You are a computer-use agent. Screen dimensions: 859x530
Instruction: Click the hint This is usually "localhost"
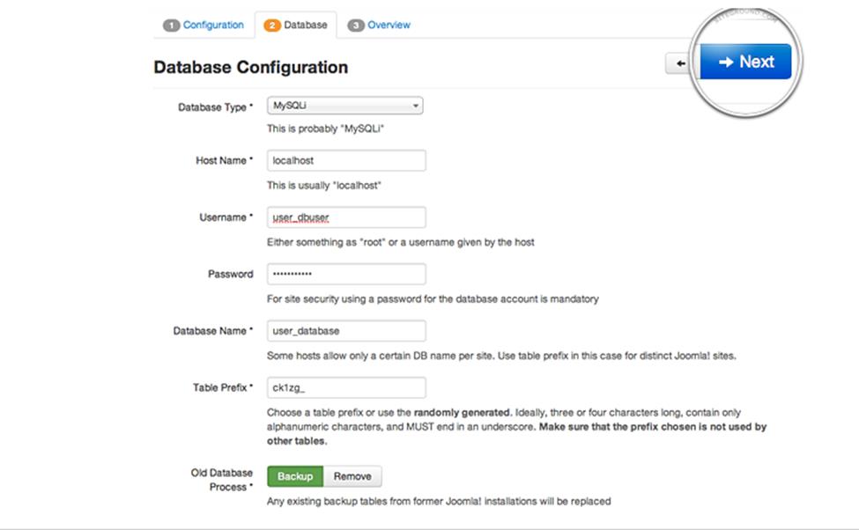(323, 186)
